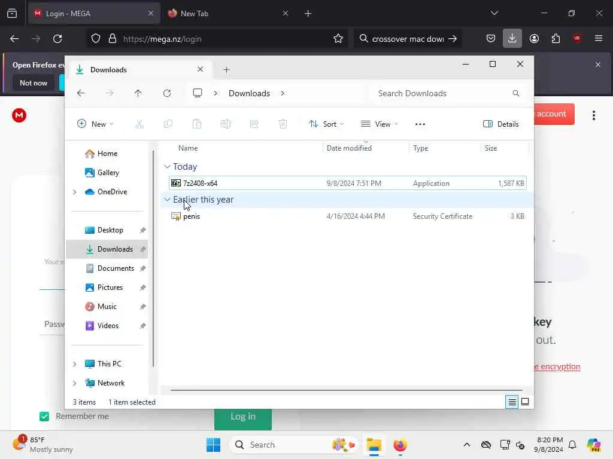This screenshot has height=459, width=613.
Task: Select Gallery in navigation pane
Action: (107, 173)
